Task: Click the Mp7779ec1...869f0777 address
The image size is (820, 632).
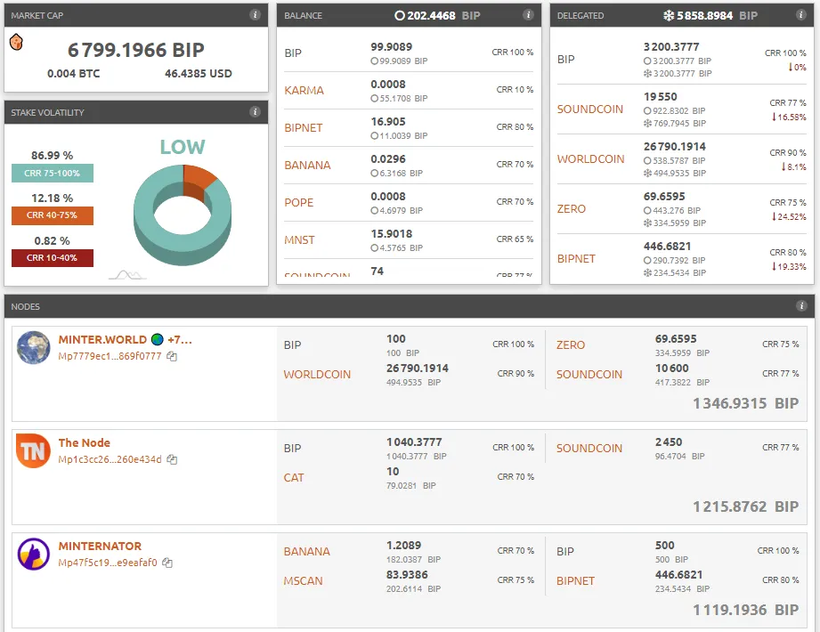Action: click(x=110, y=357)
